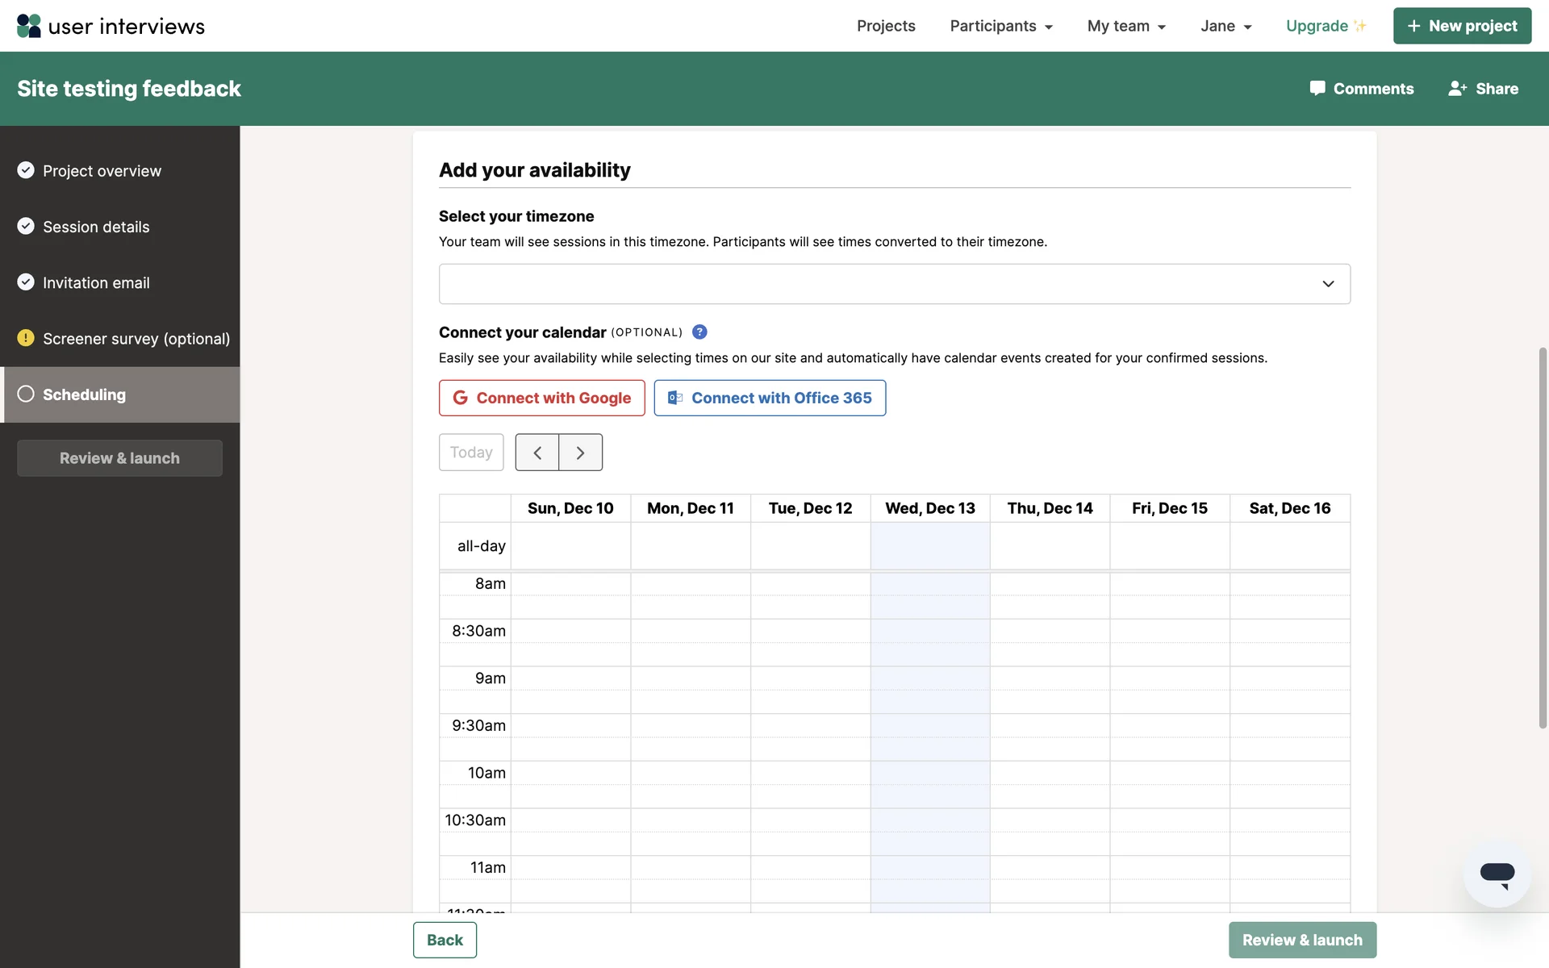Create a New project

pyautogui.click(x=1461, y=26)
